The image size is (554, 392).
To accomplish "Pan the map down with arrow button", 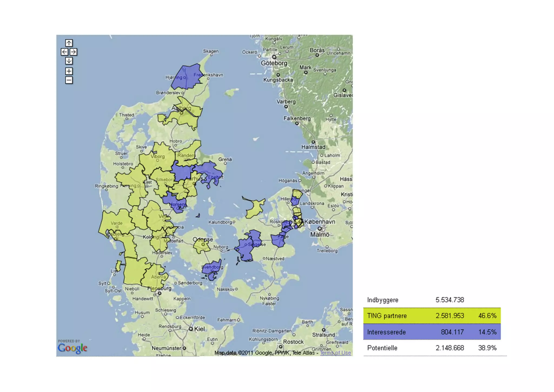I will click(x=69, y=61).
